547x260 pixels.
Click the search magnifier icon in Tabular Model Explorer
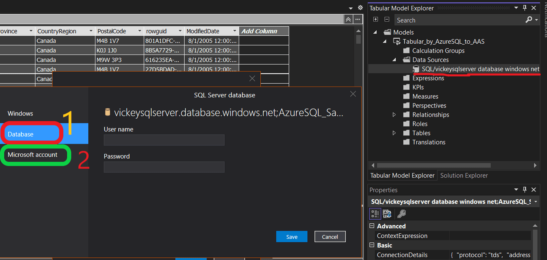tap(529, 20)
